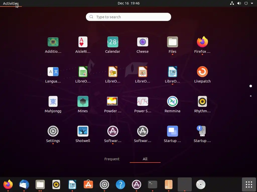Click the network status icon
The image size is (257, 192).
click(x=232, y=3)
